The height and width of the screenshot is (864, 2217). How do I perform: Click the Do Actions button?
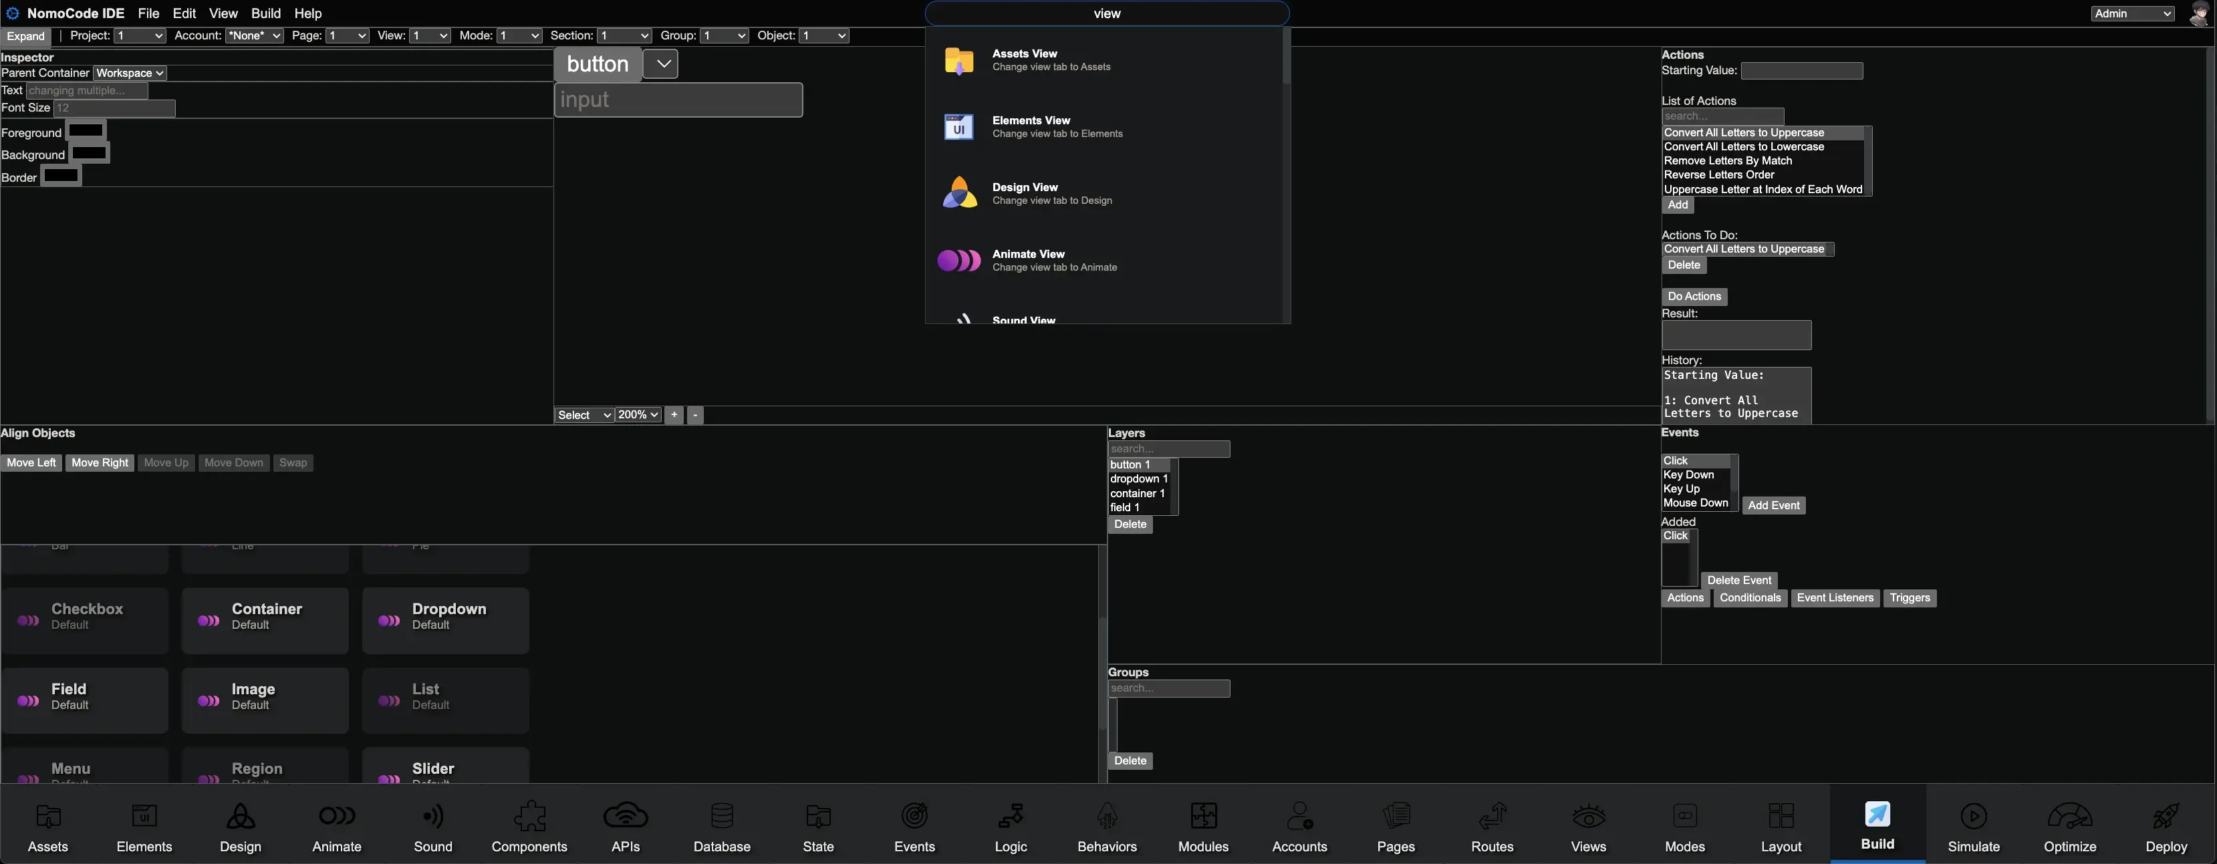(x=1694, y=296)
